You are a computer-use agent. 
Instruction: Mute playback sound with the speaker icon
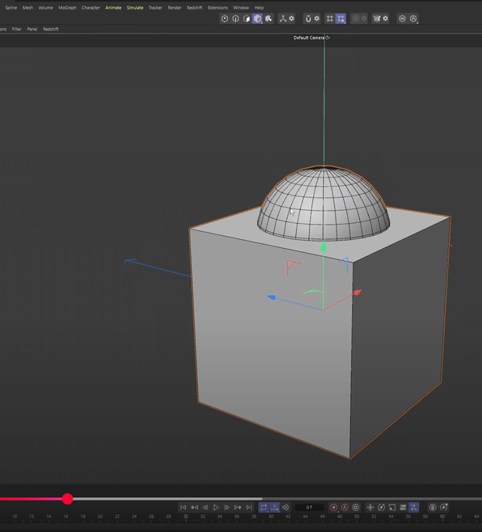[x=285, y=507]
